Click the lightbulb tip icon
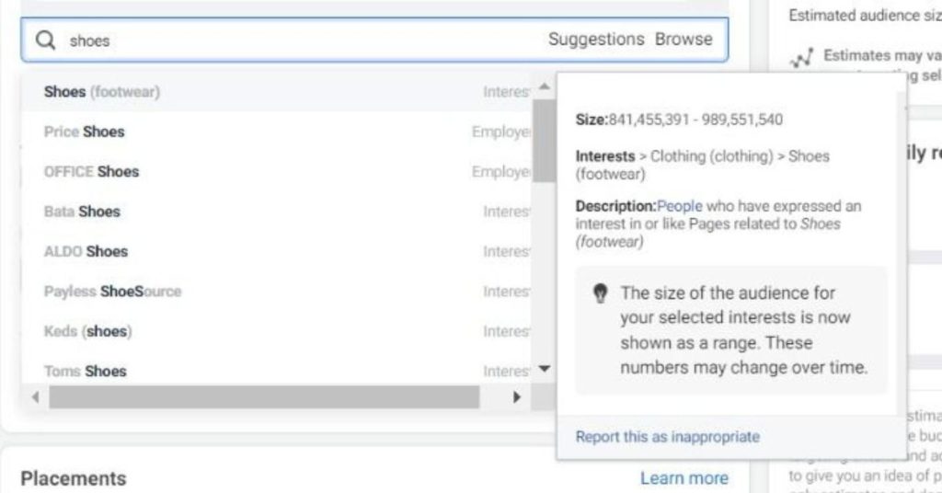The width and height of the screenshot is (942, 493). (x=600, y=293)
